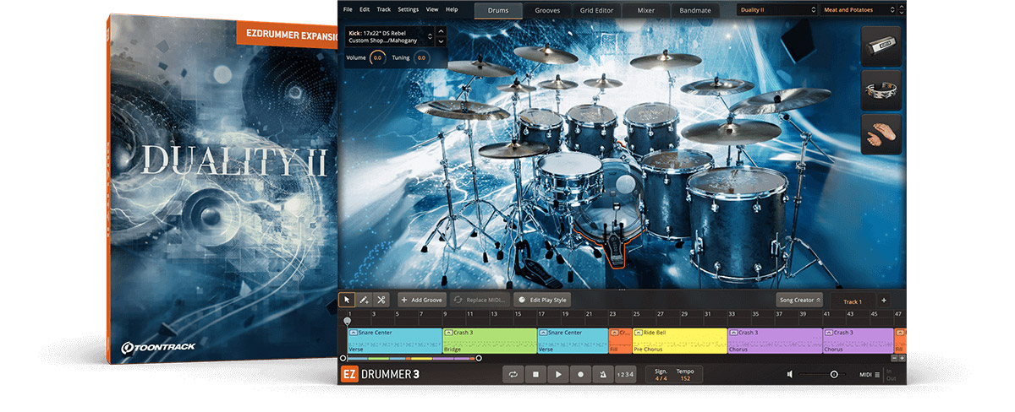Select the orange Fill block before Ride Bell
Screen dimensions: 1015x412
point(620,340)
